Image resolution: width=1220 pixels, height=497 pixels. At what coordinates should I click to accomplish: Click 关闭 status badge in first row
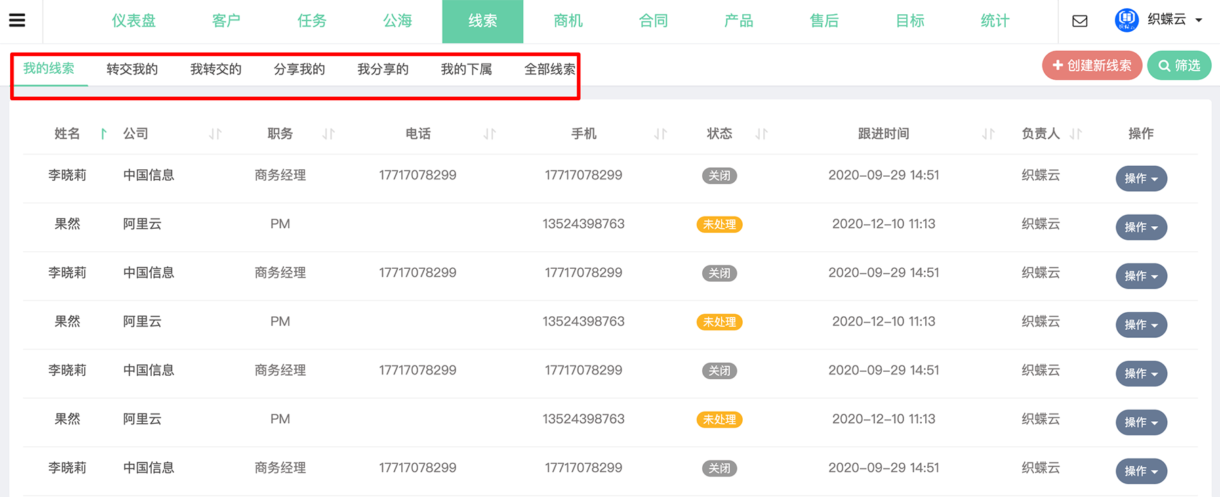pos(719,176)
